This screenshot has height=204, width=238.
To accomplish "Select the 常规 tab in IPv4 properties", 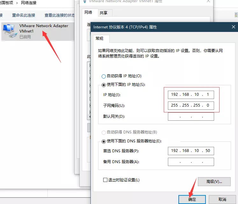I will coord(100,39).
